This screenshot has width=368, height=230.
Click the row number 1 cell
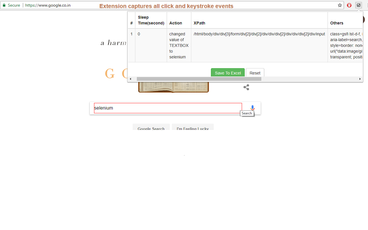(131, 45)
